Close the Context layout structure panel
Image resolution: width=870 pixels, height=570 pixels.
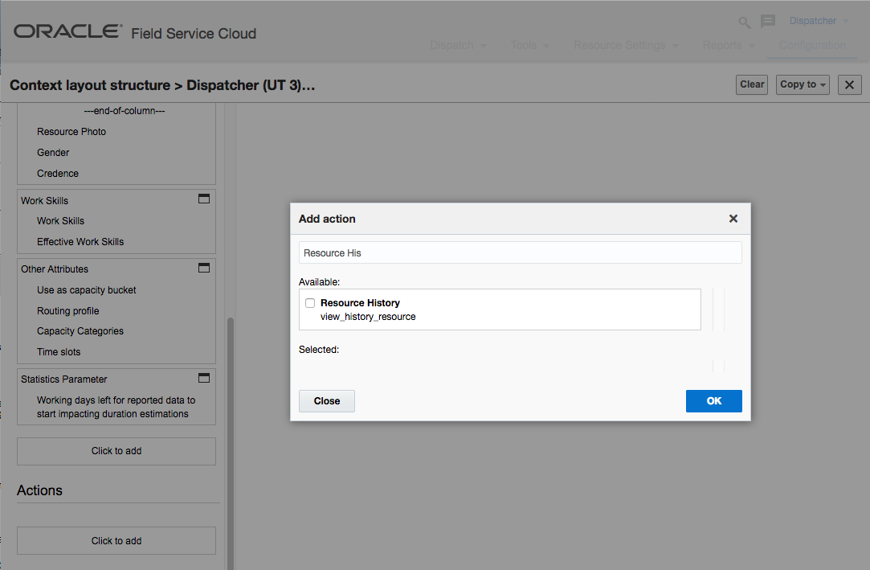coord(849,85)
